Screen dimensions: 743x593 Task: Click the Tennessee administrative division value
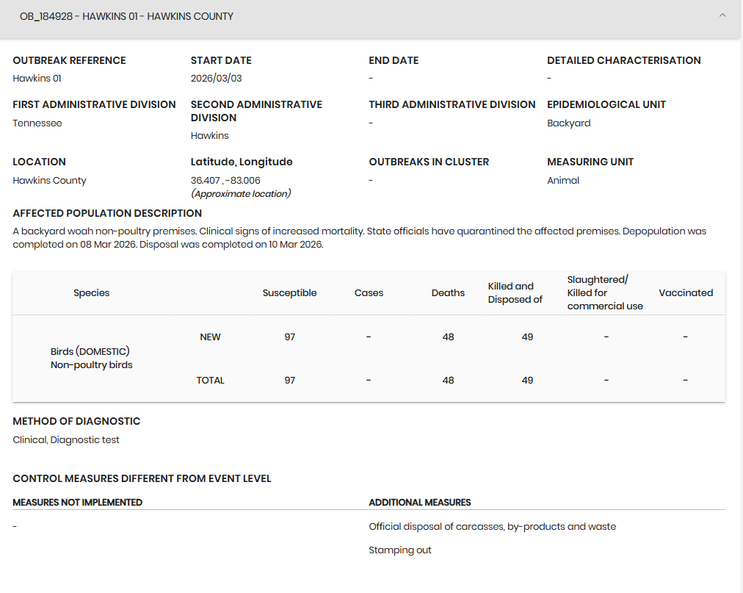(x=37, y=123)
